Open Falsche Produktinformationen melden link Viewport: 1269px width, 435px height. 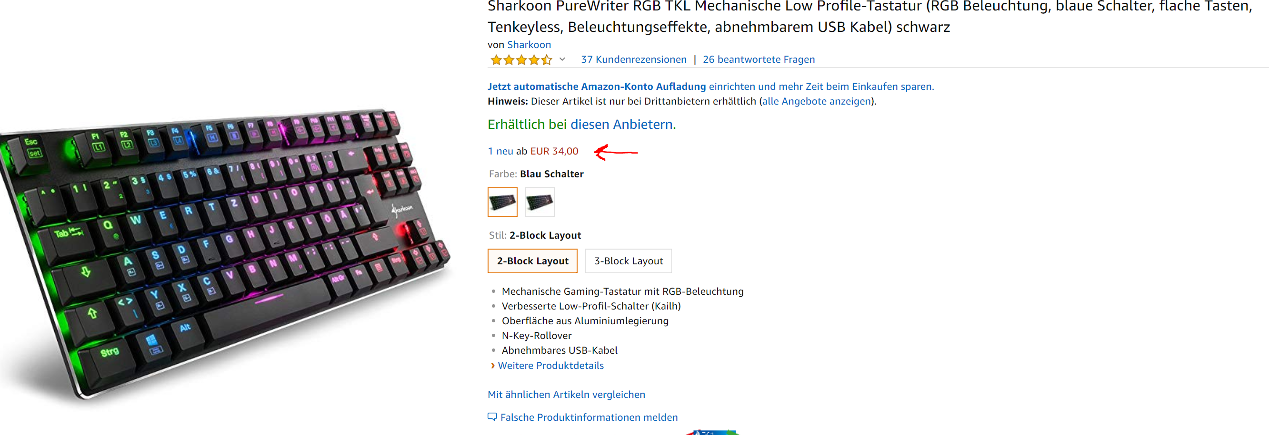[x=589, y=417]
